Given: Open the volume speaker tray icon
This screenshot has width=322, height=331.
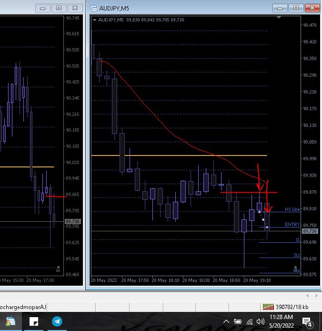Looking at the screenshot, I should tap(261, 322).
